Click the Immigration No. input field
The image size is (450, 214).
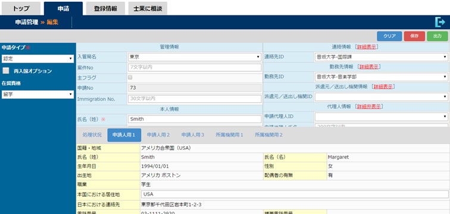pyautogui.click(x=194, y=99)
